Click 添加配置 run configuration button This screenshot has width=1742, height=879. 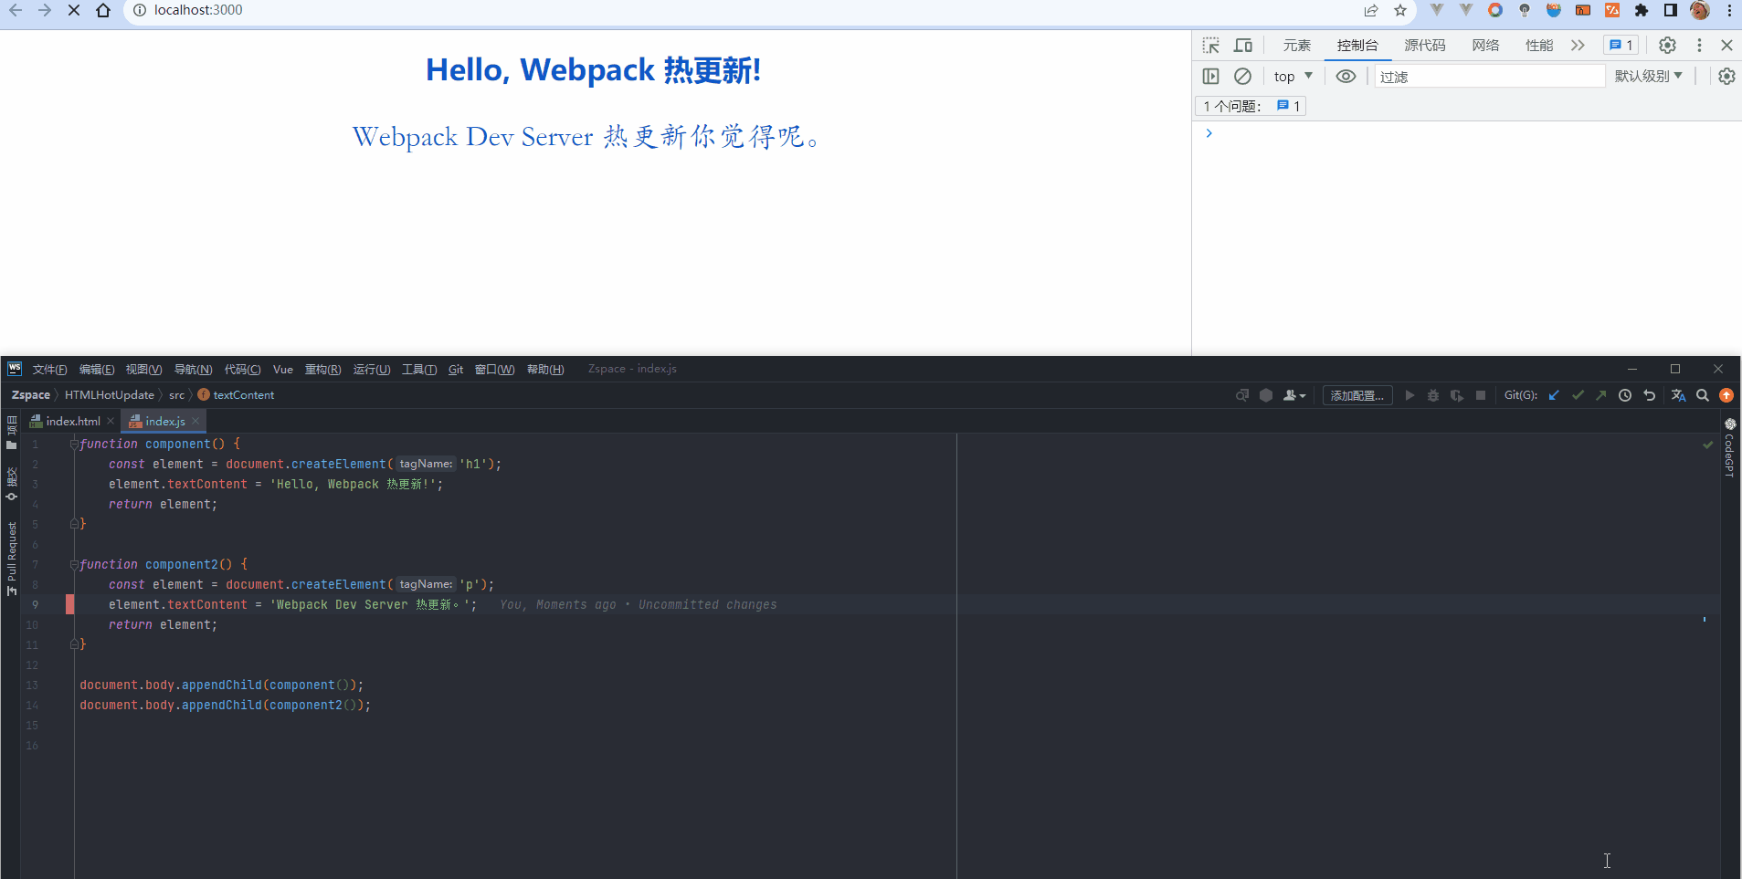[x=1357, y=395]
